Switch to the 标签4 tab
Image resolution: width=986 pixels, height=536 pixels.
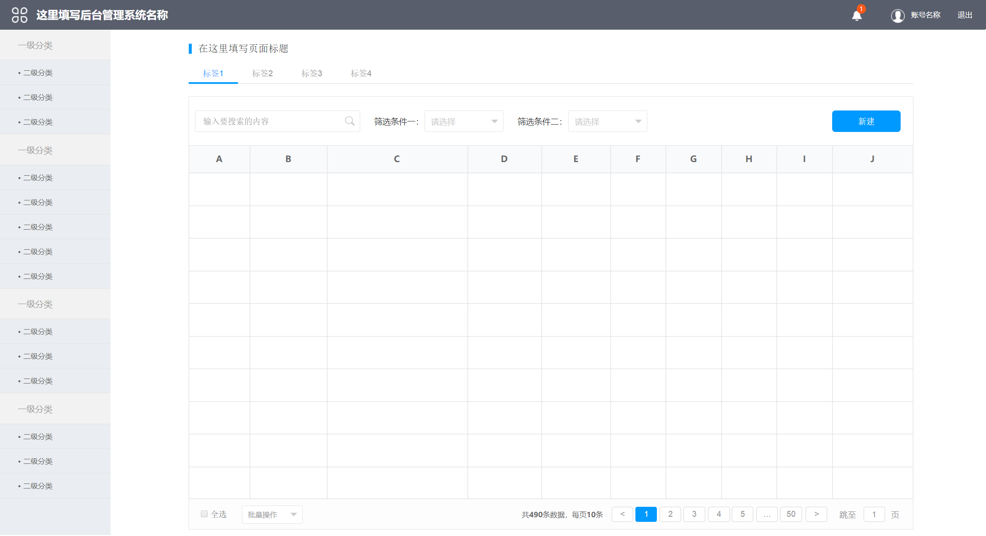pos(361,74)
